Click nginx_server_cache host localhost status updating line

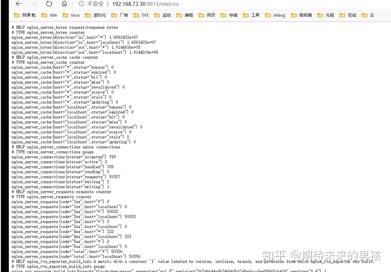74,142
